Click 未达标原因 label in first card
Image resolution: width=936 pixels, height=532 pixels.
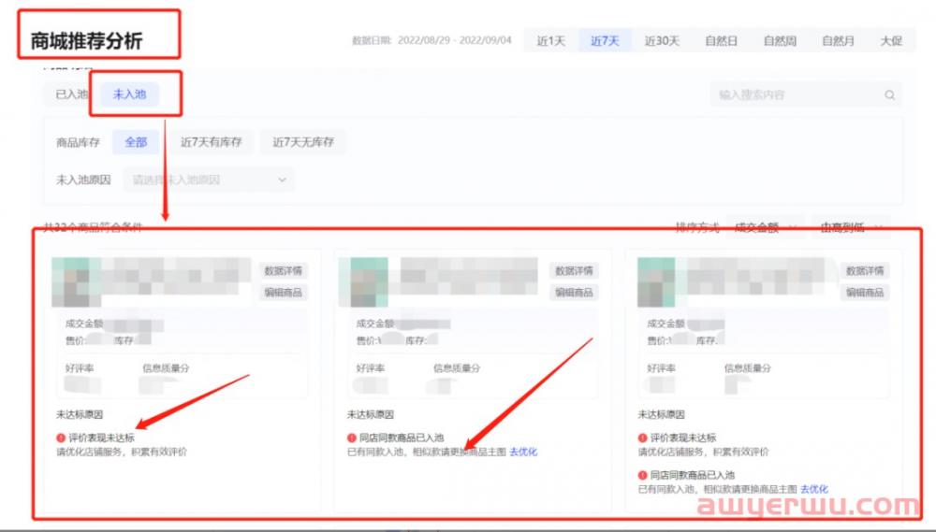(80, 414)
